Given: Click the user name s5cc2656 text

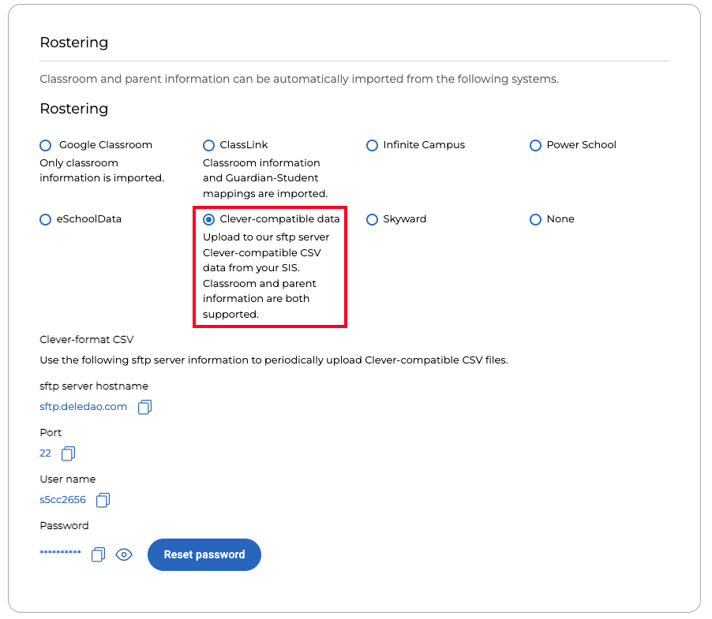Looking at the screenshot, I should click(x=62, y=500).
